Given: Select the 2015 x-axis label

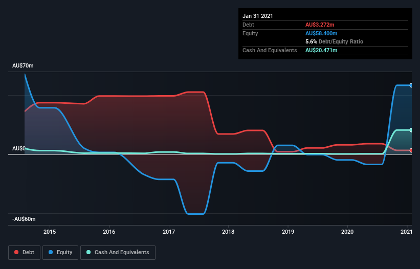Looking at the screenshot, I should pyautogui.click(x=50, y=232).
